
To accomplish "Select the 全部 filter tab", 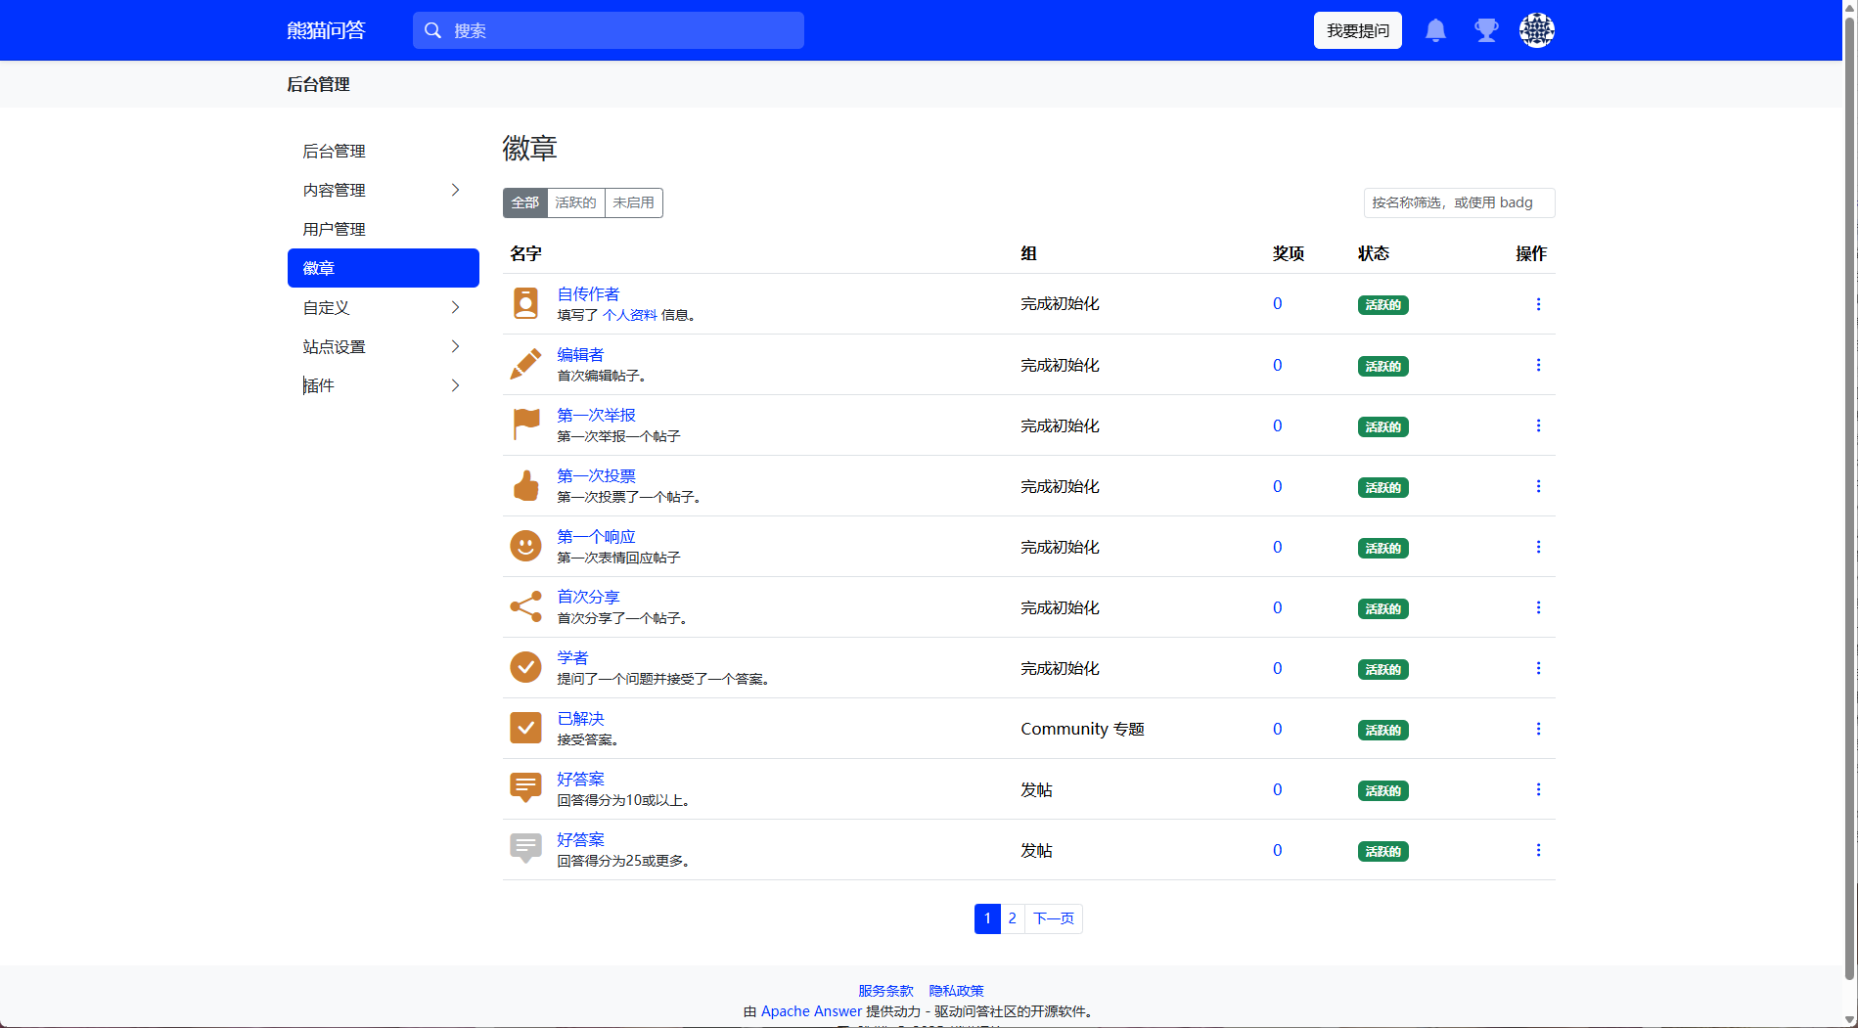I will click(x=525, y=202).
